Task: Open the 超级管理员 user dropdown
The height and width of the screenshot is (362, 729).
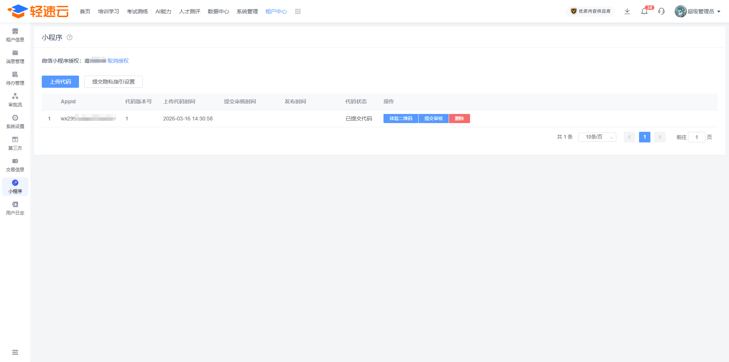Action: pyautogui.click(x=698, y=11)
